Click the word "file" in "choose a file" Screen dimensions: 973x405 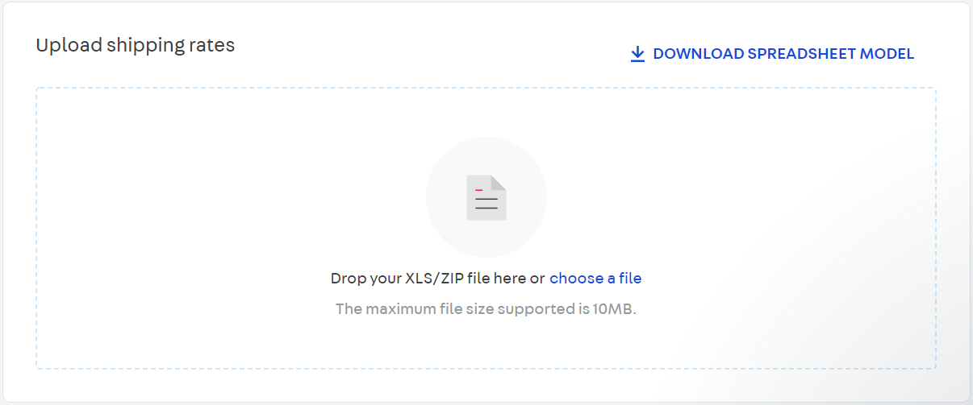629,279
